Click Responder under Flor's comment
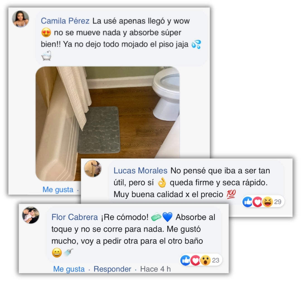This screenshot has width=301, height=297. (112, 269)
